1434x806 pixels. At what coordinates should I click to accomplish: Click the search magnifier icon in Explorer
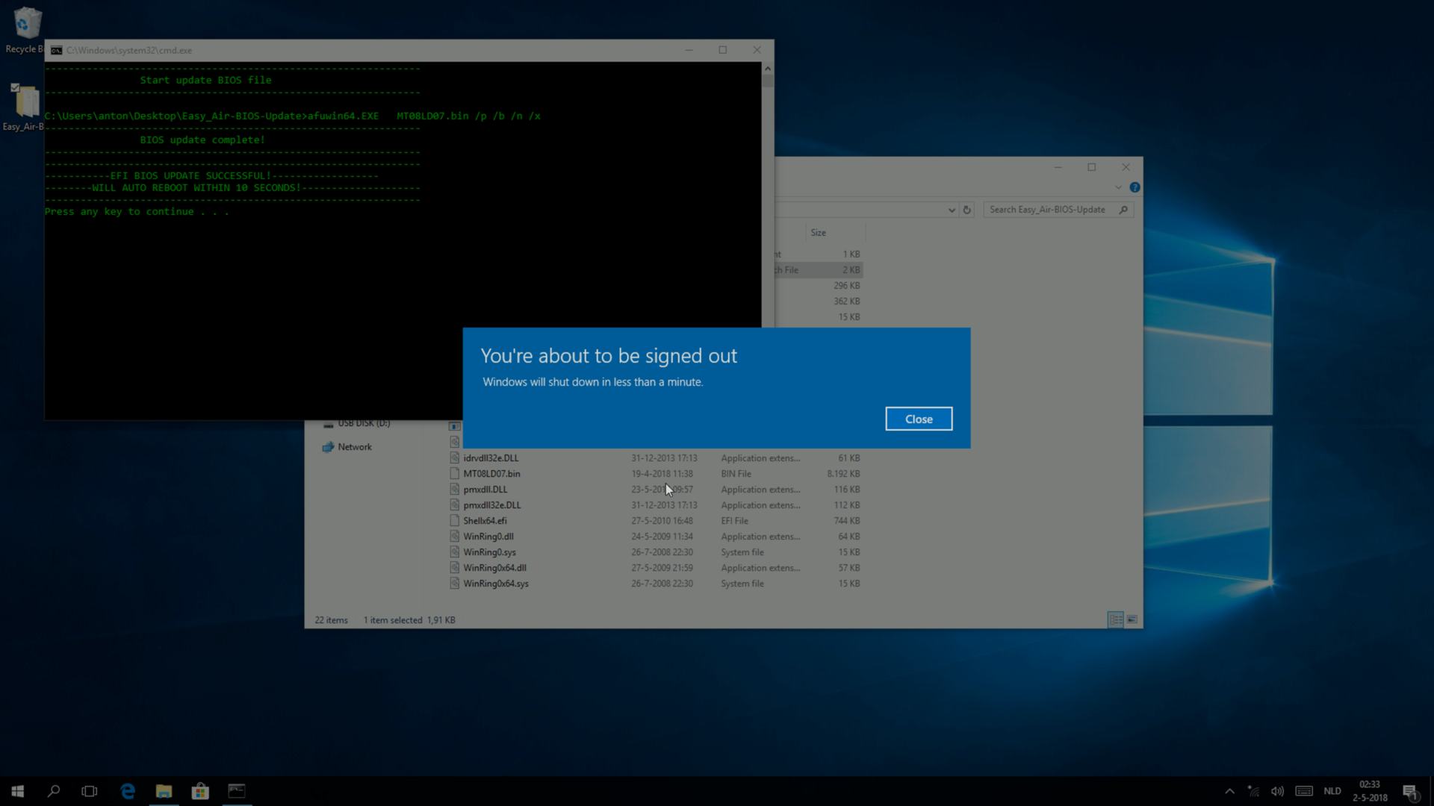[x=1123, y=210]
